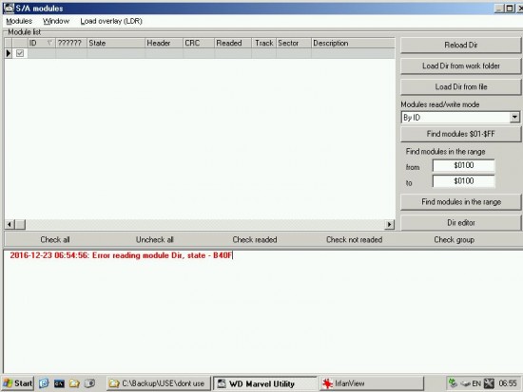Open Load overlay (LDR) menu
The image size is (523, 392).
111,21
